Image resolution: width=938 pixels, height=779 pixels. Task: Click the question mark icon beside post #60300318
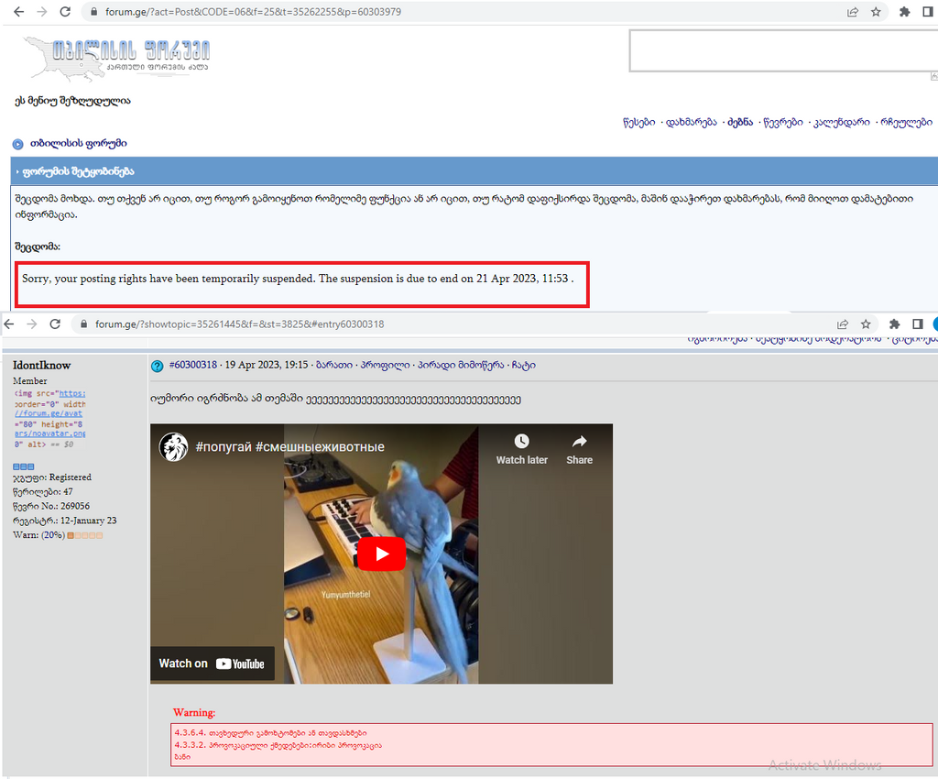[x=158, y=367]
